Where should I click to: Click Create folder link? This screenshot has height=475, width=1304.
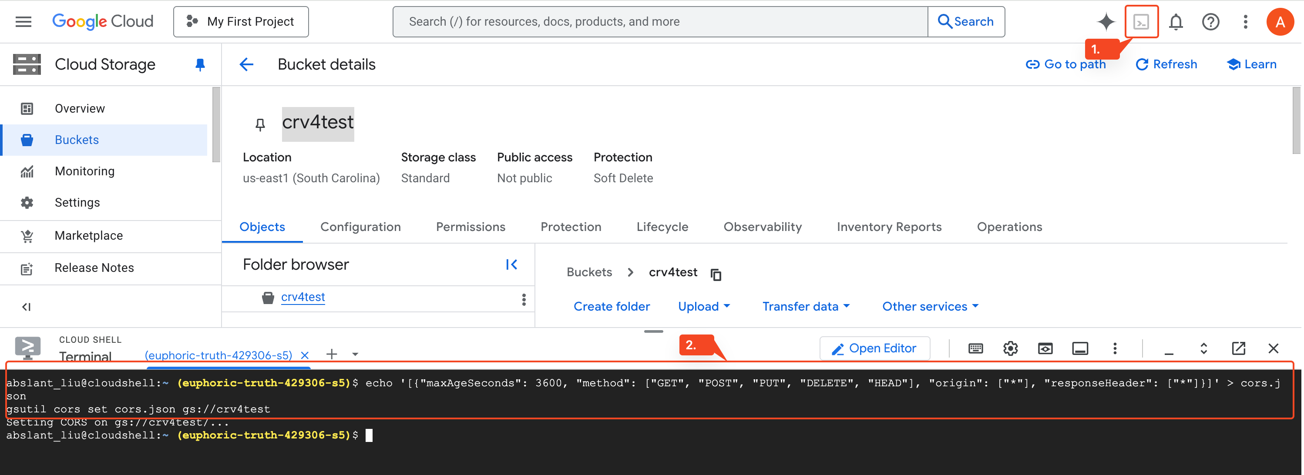(612, 306)
